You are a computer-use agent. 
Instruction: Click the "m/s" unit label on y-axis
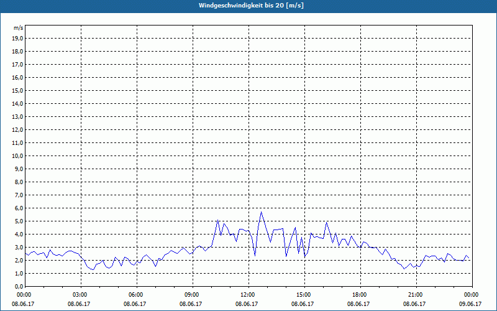(19, 28)
